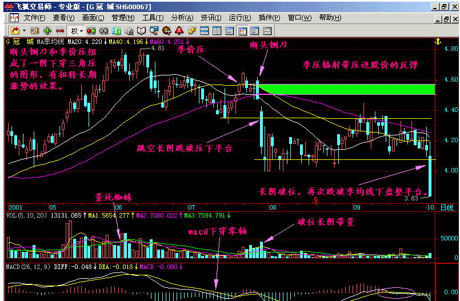Image resolution: width=460 pixels, height=301 pixels.
Task: Open the 管理(M) menu
Action: tap(123, 18)
